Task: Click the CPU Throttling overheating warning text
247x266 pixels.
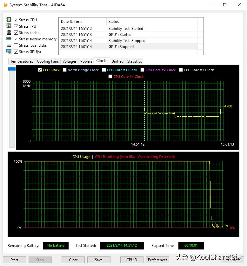Action: click(135, 157)
